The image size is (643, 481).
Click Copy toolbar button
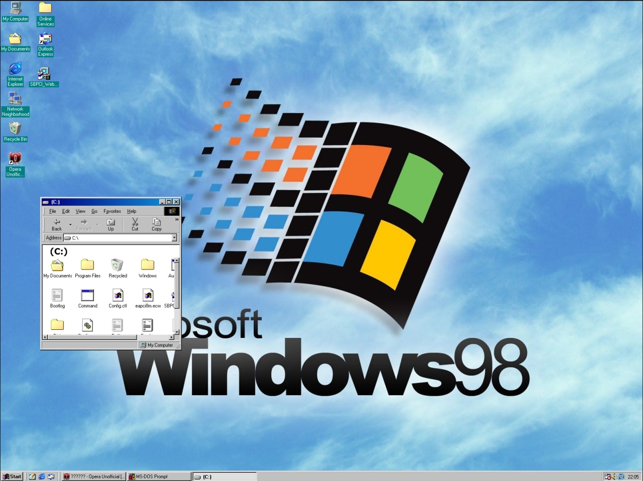point(157,224)
